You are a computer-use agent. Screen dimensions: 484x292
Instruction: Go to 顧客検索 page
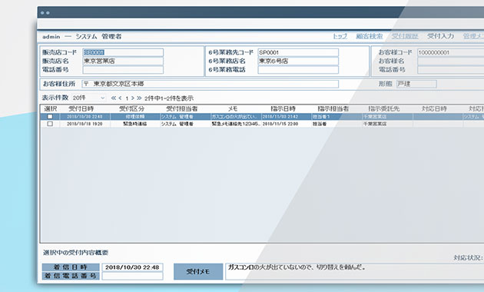(370, 36)
